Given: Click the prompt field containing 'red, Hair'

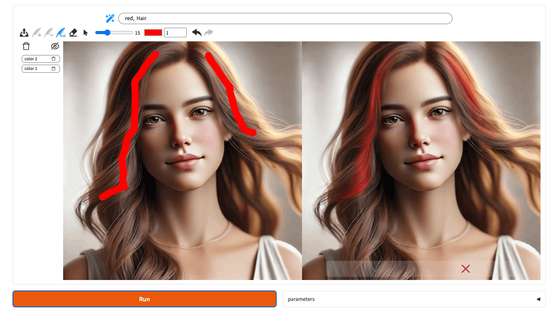Looking at the screenshot, I should click(285, 18).
